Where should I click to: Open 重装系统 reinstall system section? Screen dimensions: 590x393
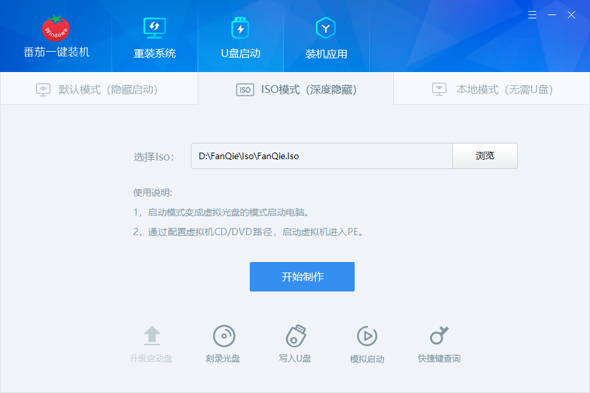[x=155, y=38]
